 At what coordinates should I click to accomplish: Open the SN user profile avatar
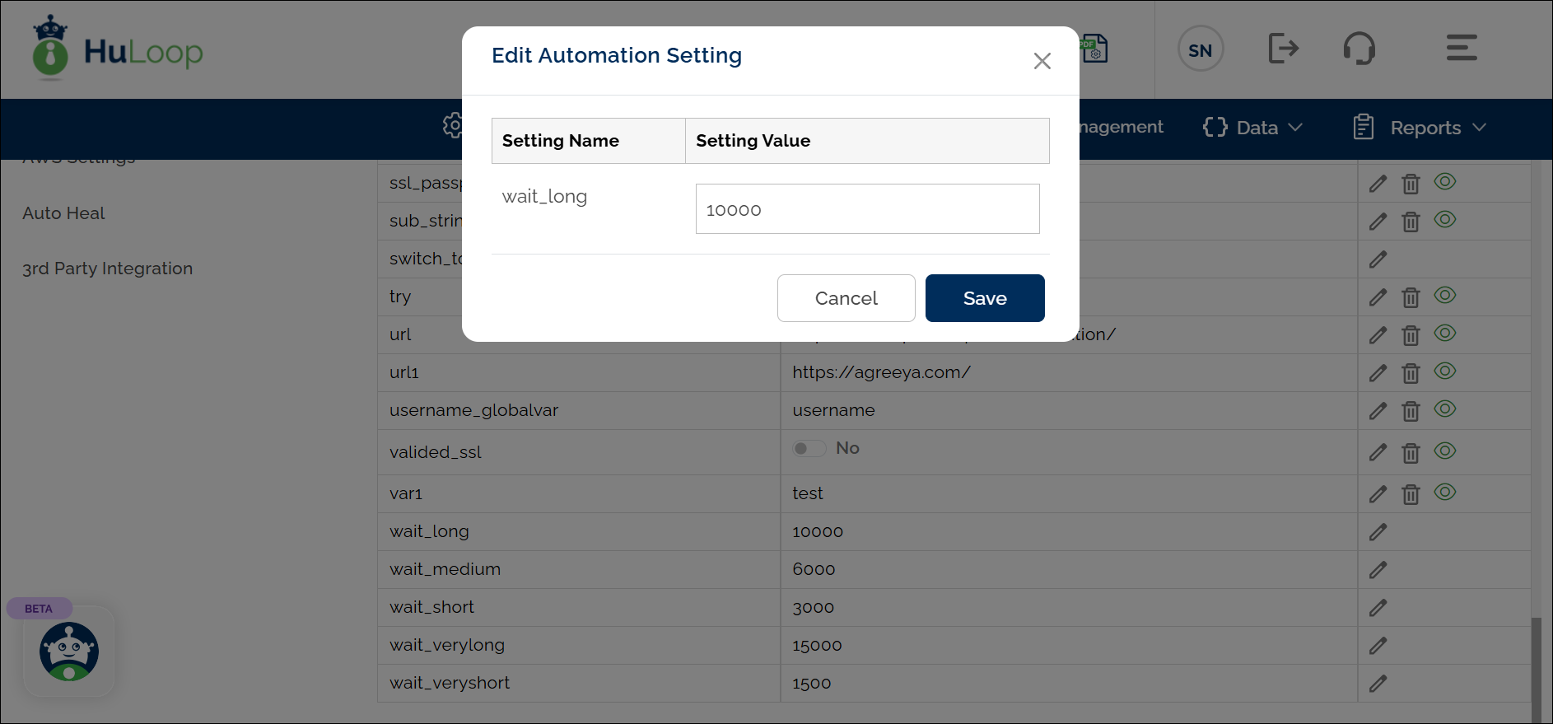[x=1201, y=49]
